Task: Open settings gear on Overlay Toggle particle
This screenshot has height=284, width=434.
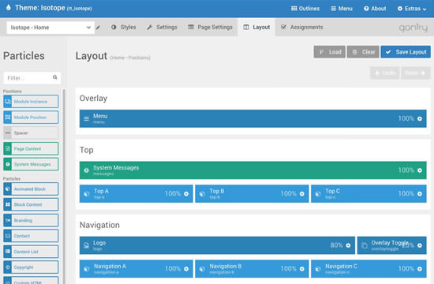Action: pos(420,245)
